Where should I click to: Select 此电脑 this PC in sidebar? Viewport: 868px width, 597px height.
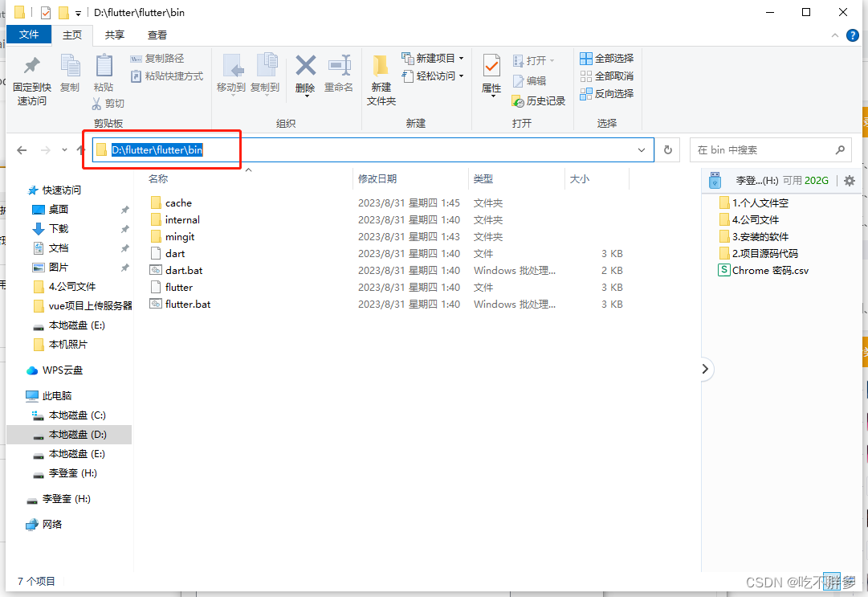pos(49,395)
